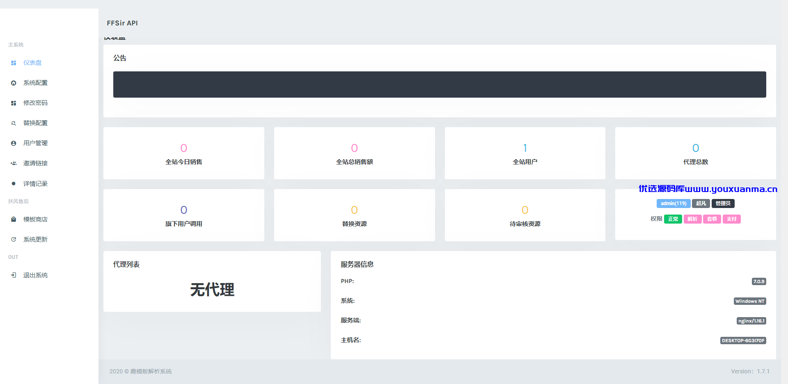Click the admin(119) badge
Screen dimensions: 788x384
pyautogui.click(x=673, y=203)
